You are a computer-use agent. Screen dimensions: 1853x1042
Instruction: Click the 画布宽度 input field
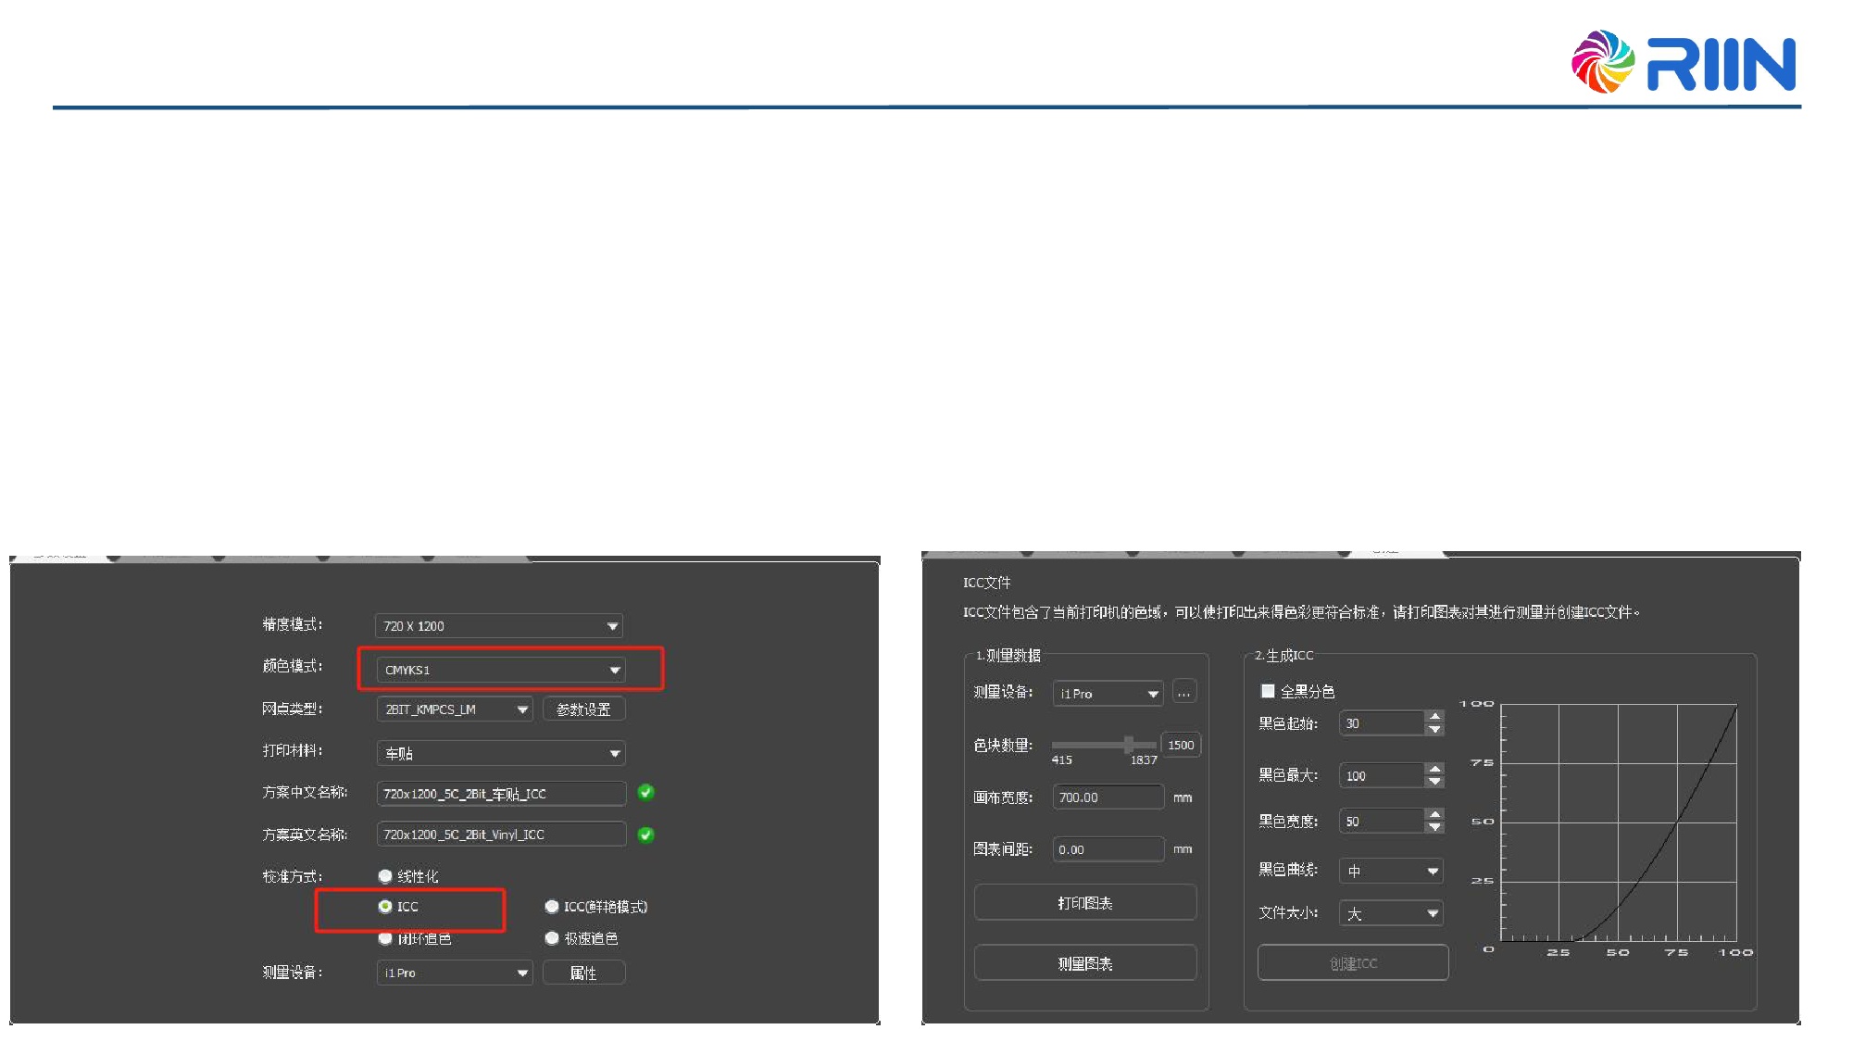(x=1108, y=797)
